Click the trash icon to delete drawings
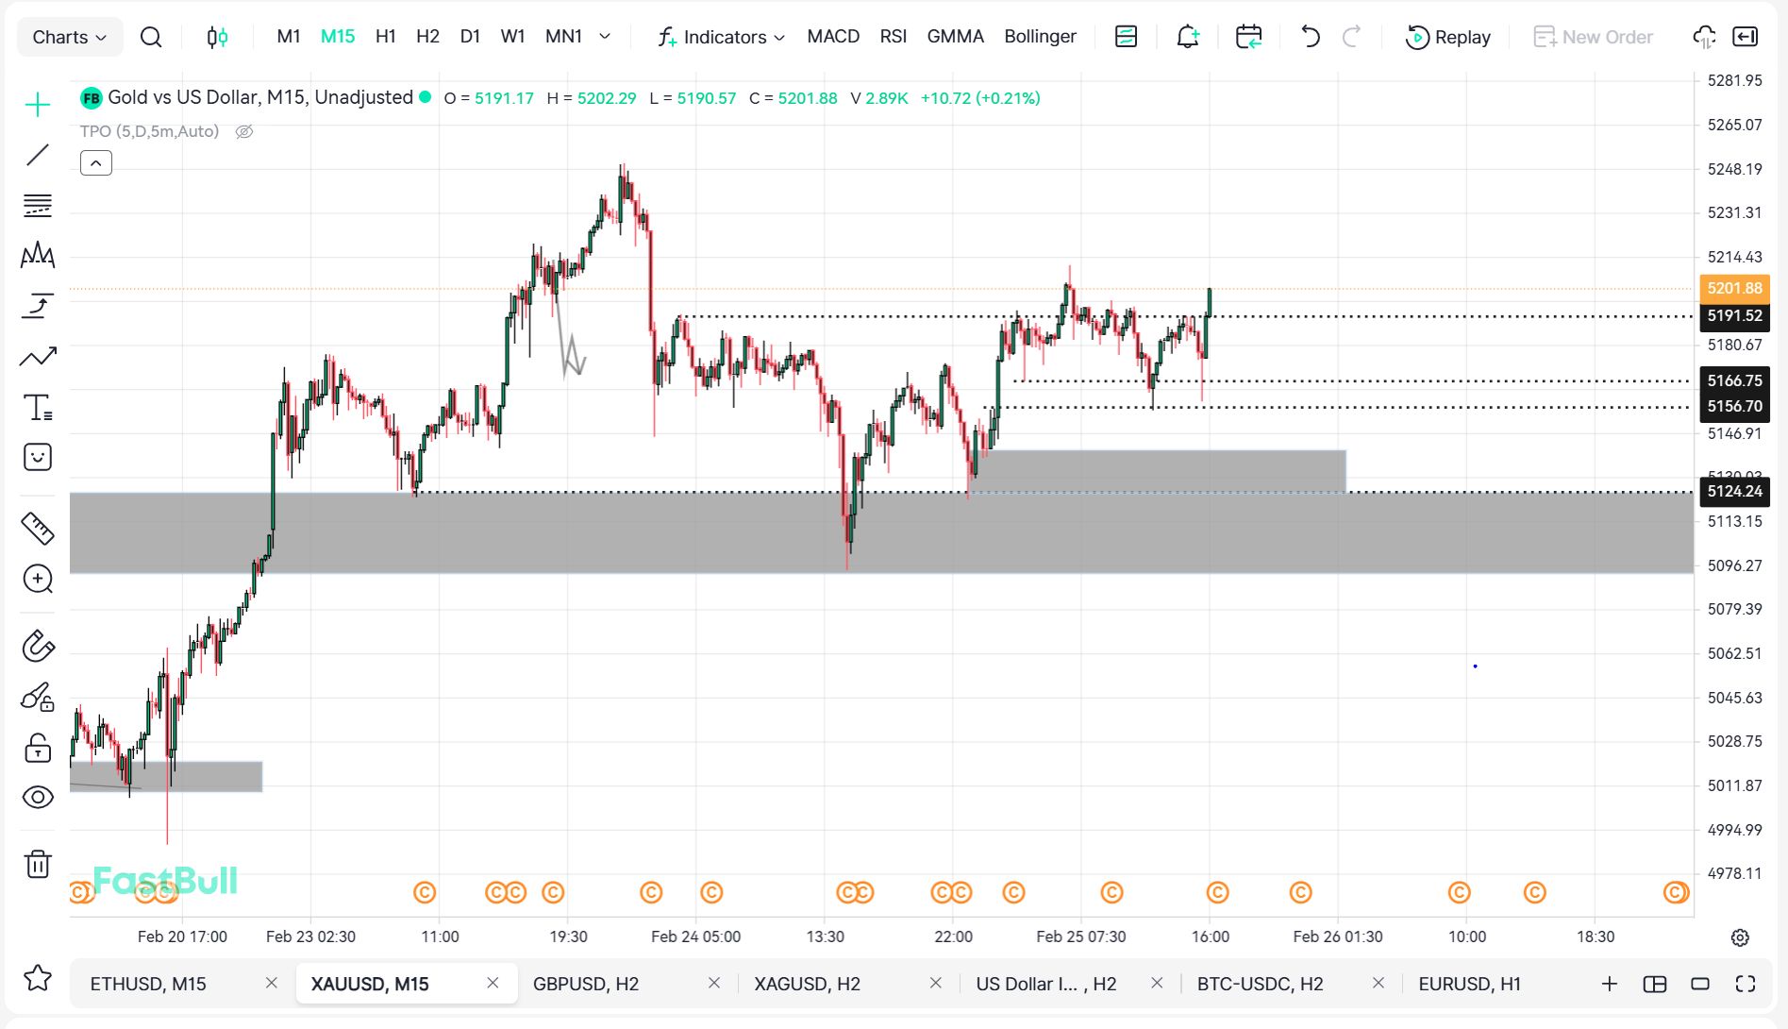 [x=38, y=864]
